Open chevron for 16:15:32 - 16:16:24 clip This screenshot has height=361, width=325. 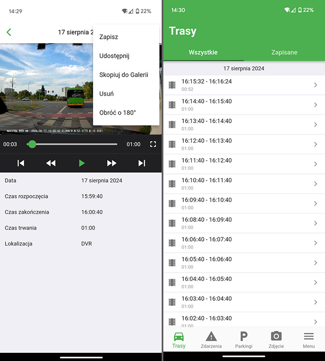tap(316, 85)
